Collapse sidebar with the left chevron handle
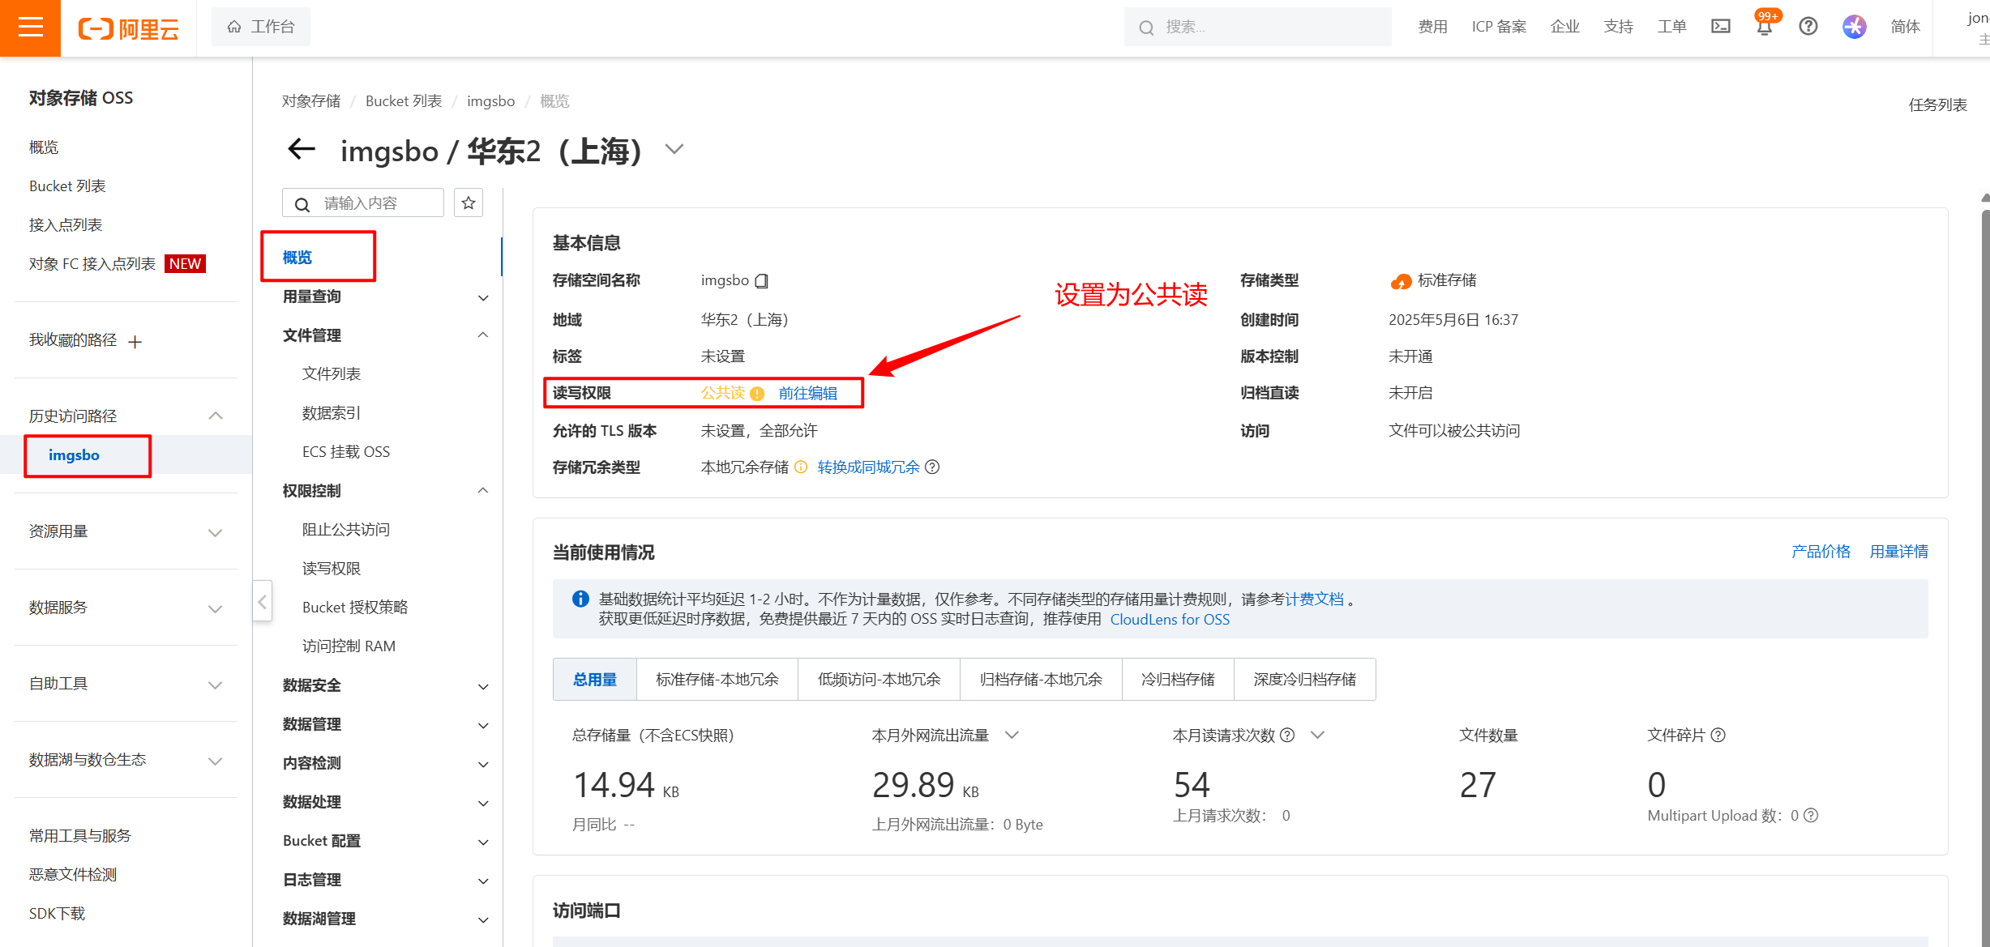Image resolution: width=1990 pixels, height=947 pixels. point(262,602)
